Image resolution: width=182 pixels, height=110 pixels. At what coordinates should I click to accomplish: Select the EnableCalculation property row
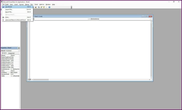[x=10, y=62]
